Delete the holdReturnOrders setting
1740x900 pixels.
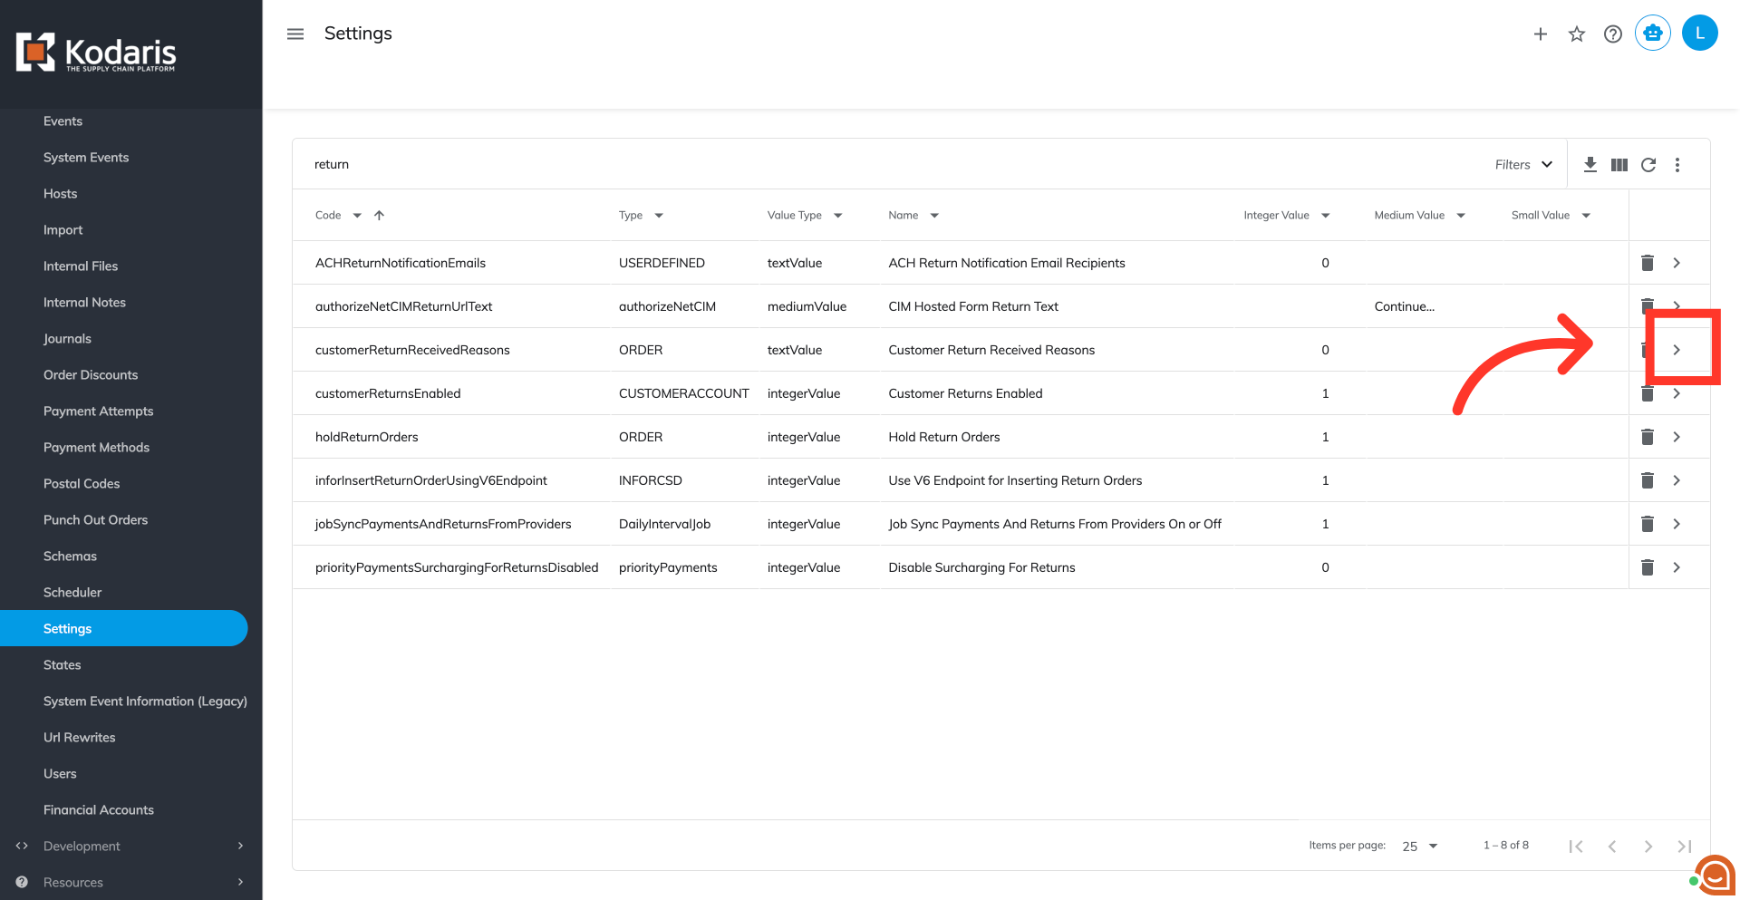[x=1648, y=437]
